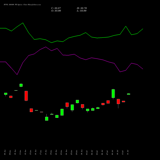The width and height of the screenshot is (160, 160).
Task: Click the '12 Jun' date label
Action: click(25, 152)
